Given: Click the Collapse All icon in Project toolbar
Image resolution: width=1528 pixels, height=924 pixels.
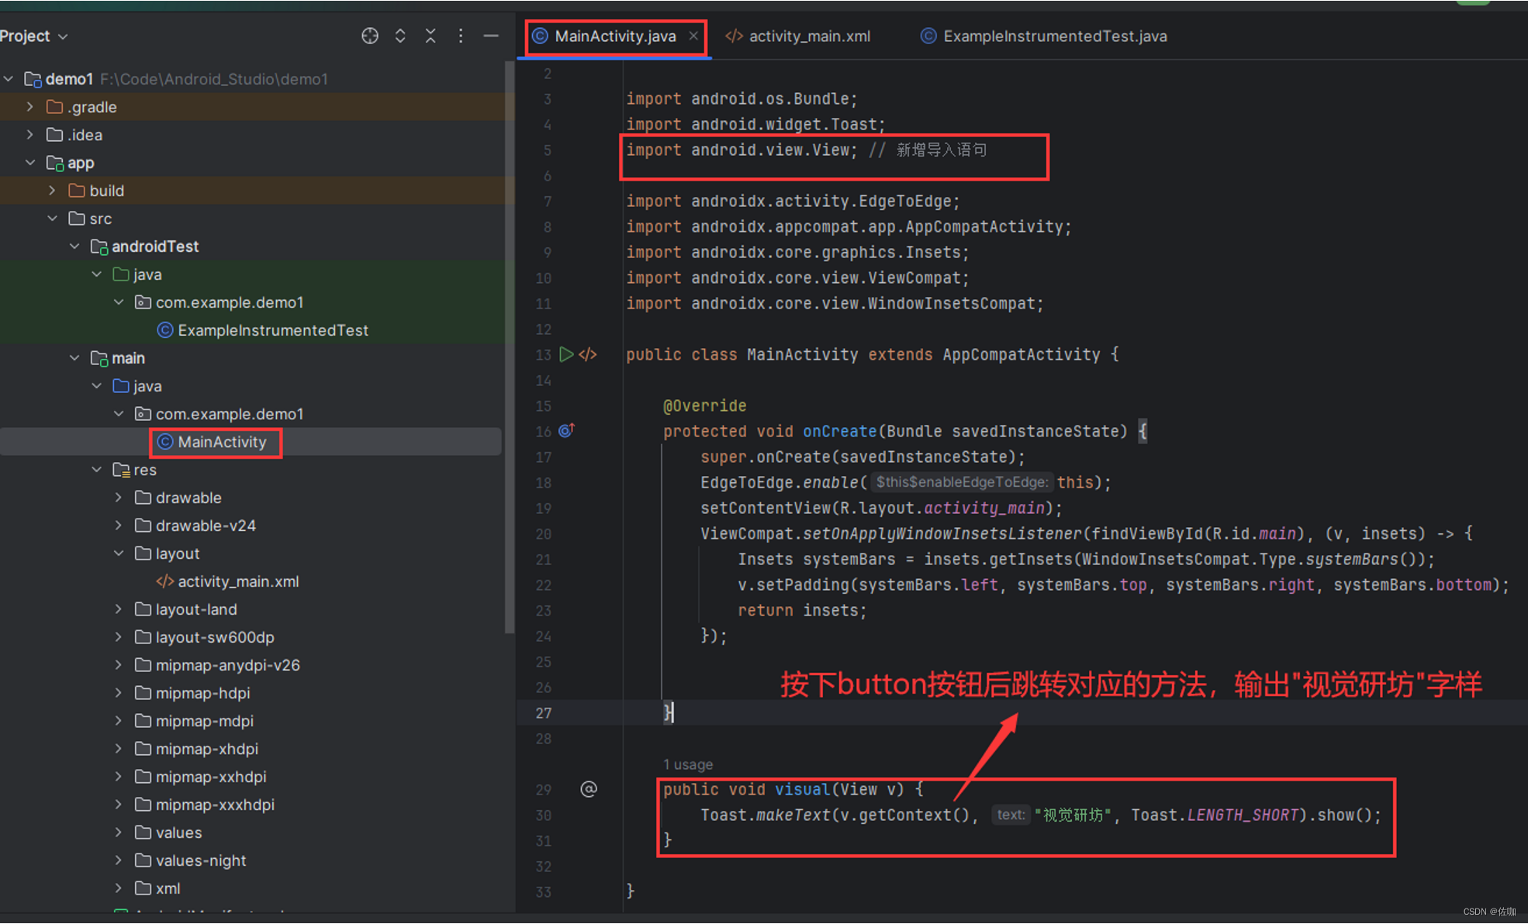Looking at the screenshot, I should pyautogui.click(x=430, y=36).
